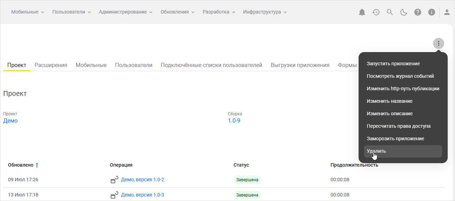Click Удалить in the context menu
This screenshot has width=455, height=201.
click(403, 151)
